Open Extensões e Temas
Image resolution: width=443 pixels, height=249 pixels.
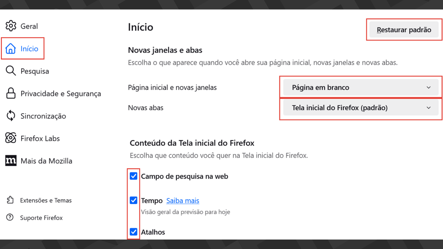46,200
